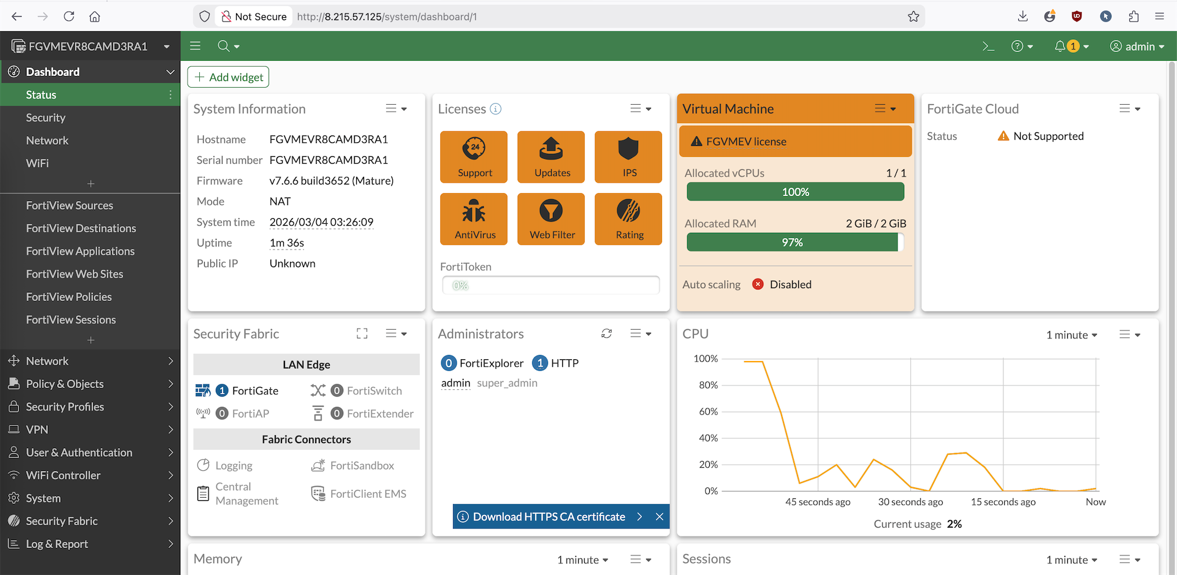Click the notifications bell icon
Viewport: 1177px width, 575px height.
(x=1060, y=47)
